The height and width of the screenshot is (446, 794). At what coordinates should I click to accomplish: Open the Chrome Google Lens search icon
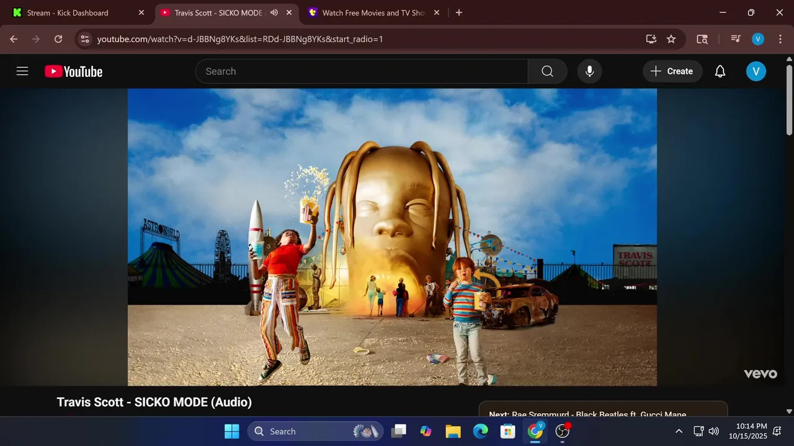click(702, 39)
